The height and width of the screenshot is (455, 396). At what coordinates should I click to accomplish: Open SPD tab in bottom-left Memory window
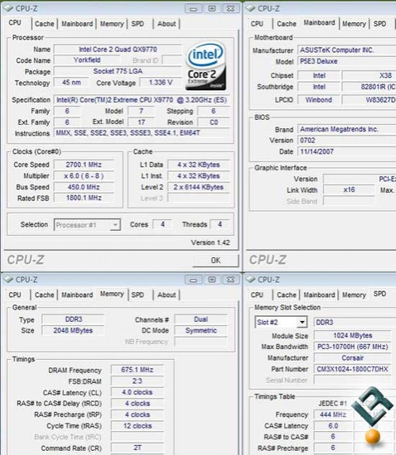tap(138, 295)
